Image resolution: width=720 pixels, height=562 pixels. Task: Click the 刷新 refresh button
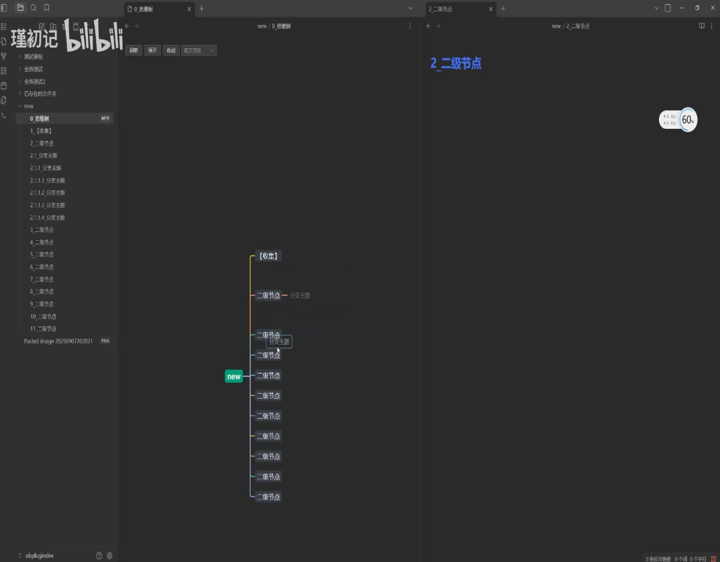pos(134,50)
